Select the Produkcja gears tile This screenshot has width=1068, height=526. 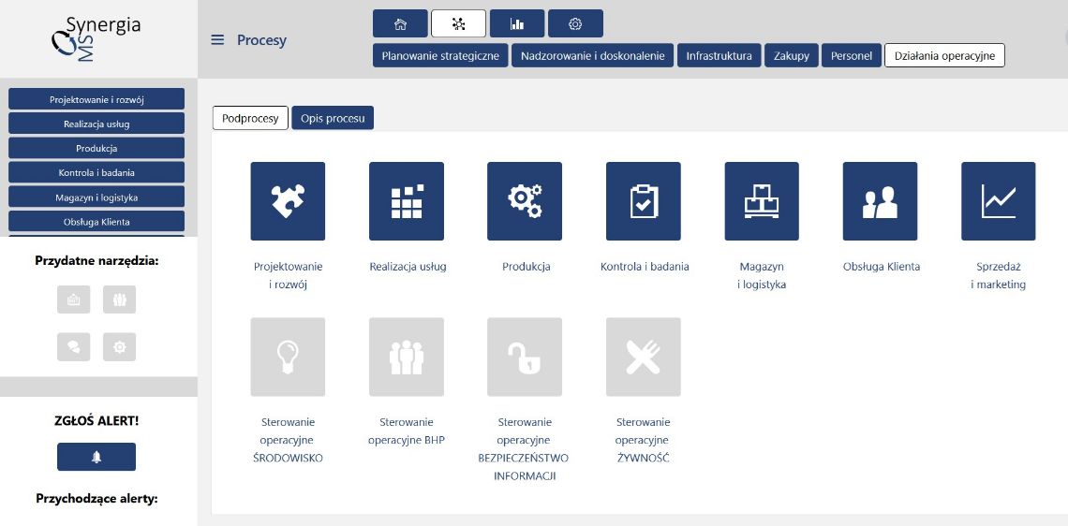click(x=525, y=201)
